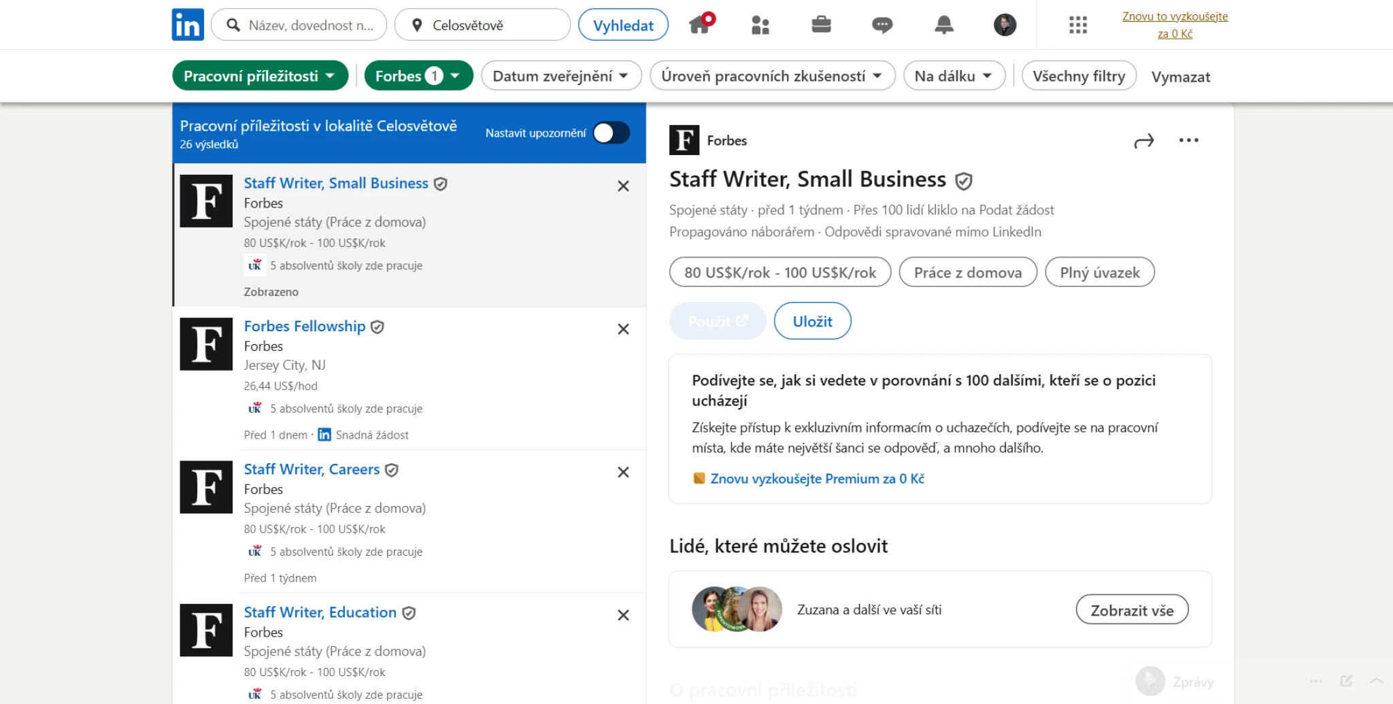Open the Staff Writer, Education job link
This screenshot has height=704, width=1393.
click(x=320, y=612)
